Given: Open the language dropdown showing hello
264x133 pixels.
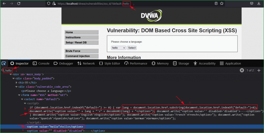Looking at the screenshot, I should (119, 48).
